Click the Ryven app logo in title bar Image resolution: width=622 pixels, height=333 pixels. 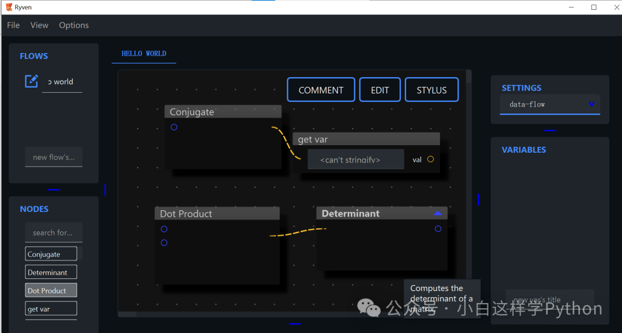9,7
